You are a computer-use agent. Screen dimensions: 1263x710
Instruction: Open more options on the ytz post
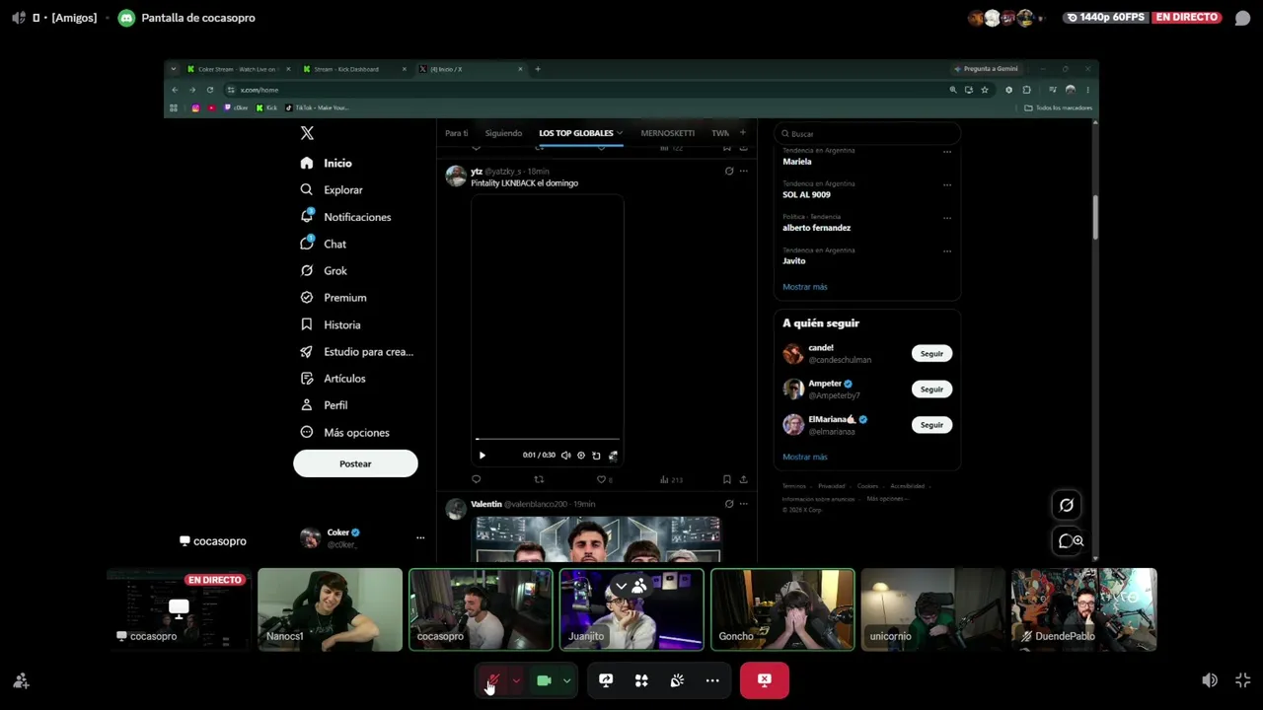pos(744,172)
